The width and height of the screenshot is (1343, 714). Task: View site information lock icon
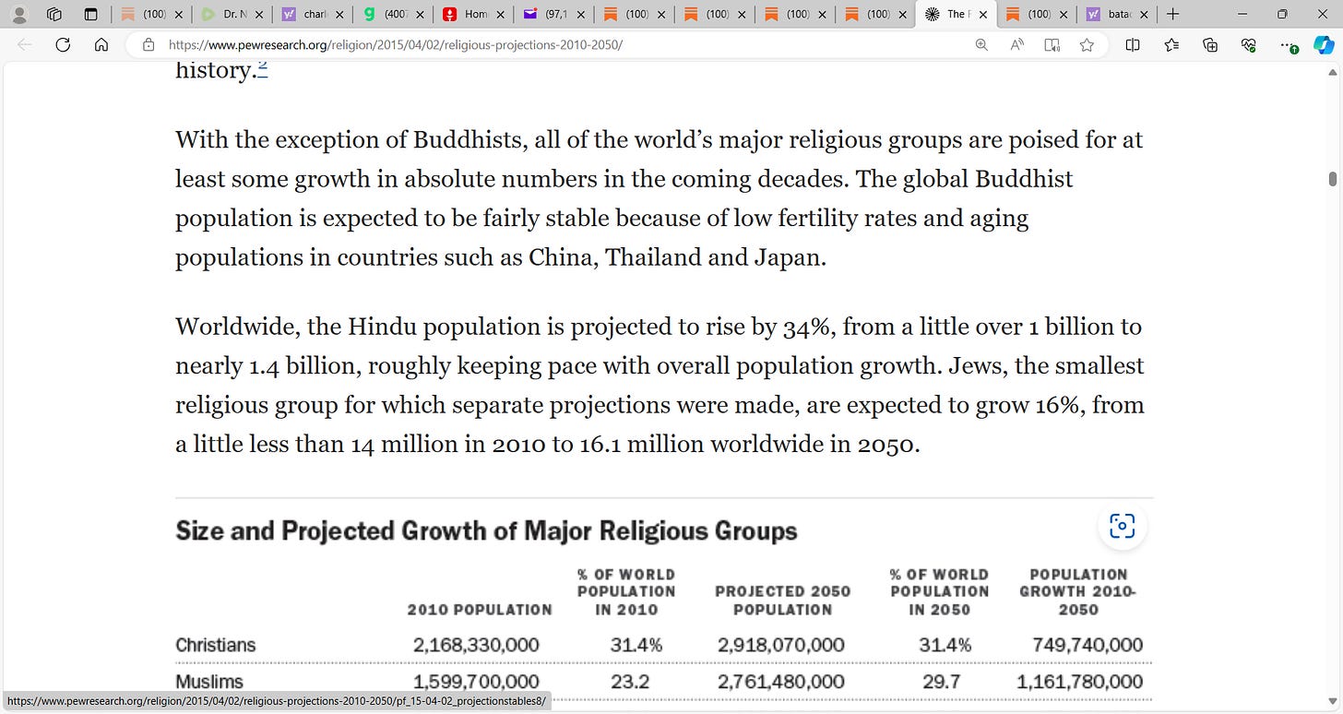(149, 44)
